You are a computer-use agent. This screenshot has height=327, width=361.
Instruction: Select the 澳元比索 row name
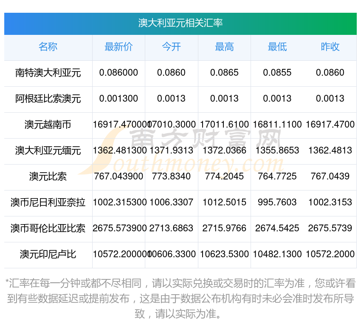[x=48, y=176]
